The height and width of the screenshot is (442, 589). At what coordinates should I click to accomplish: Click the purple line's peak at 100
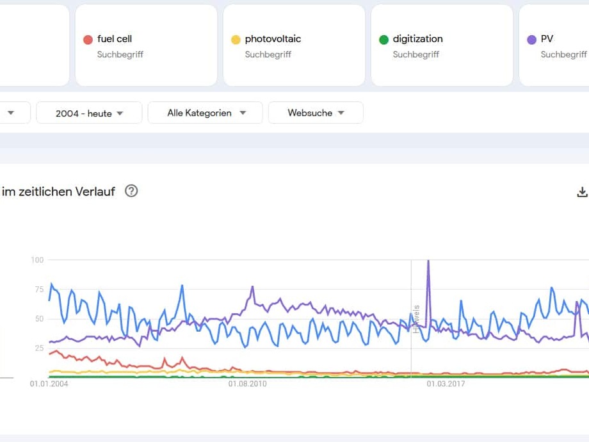(x=428, y=261)
